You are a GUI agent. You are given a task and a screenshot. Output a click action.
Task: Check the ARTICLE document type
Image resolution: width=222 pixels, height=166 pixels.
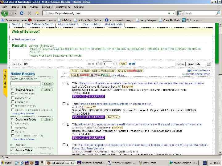pyautogui.click(x=13, y=123)
